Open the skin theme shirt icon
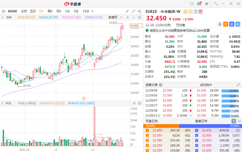The image size is (242, 152). (207, 4)
